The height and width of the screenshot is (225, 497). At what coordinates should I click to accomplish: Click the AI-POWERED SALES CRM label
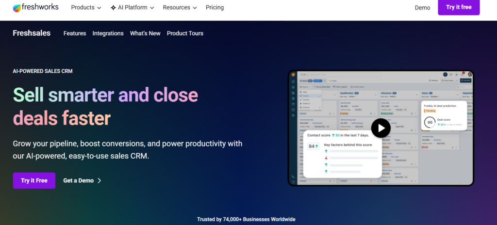click(x=43, y=71)
